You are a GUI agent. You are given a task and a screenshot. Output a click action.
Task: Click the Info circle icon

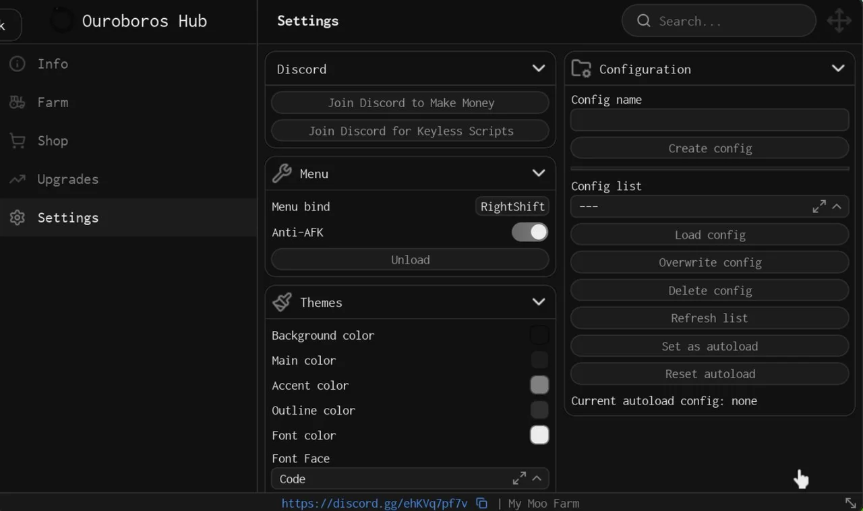(x=18, y=63)
